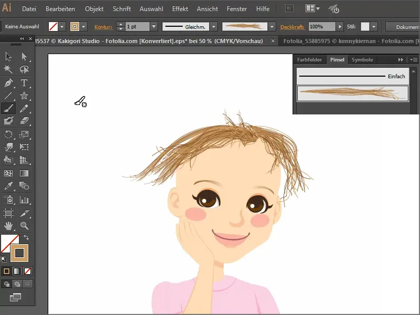Change screen mode at toolbar bottom

click(16, 297)
